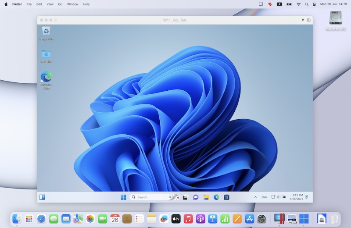Open the Help menu
Viewport: 351px width, 228px height.
point(86,4)
